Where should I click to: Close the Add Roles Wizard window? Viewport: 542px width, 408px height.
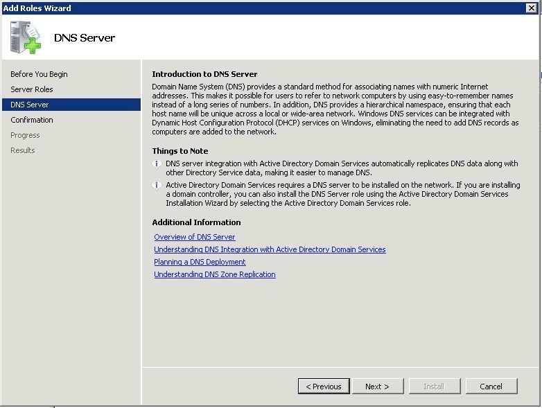click(x=532, y=8)
